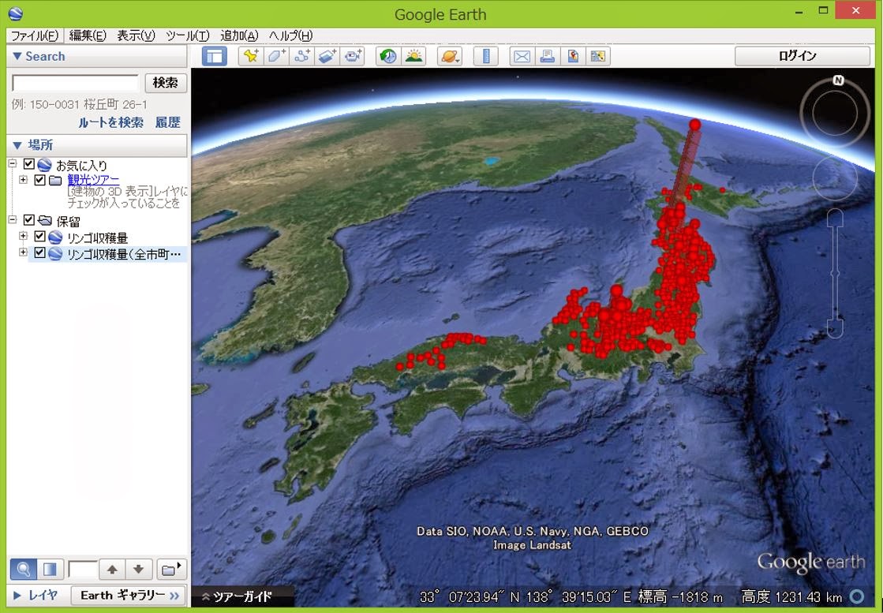The image size is (883, 613).
Task: Expand the 観光ツアー tree node
Action: pyautogui.click(x=23, y=180)
